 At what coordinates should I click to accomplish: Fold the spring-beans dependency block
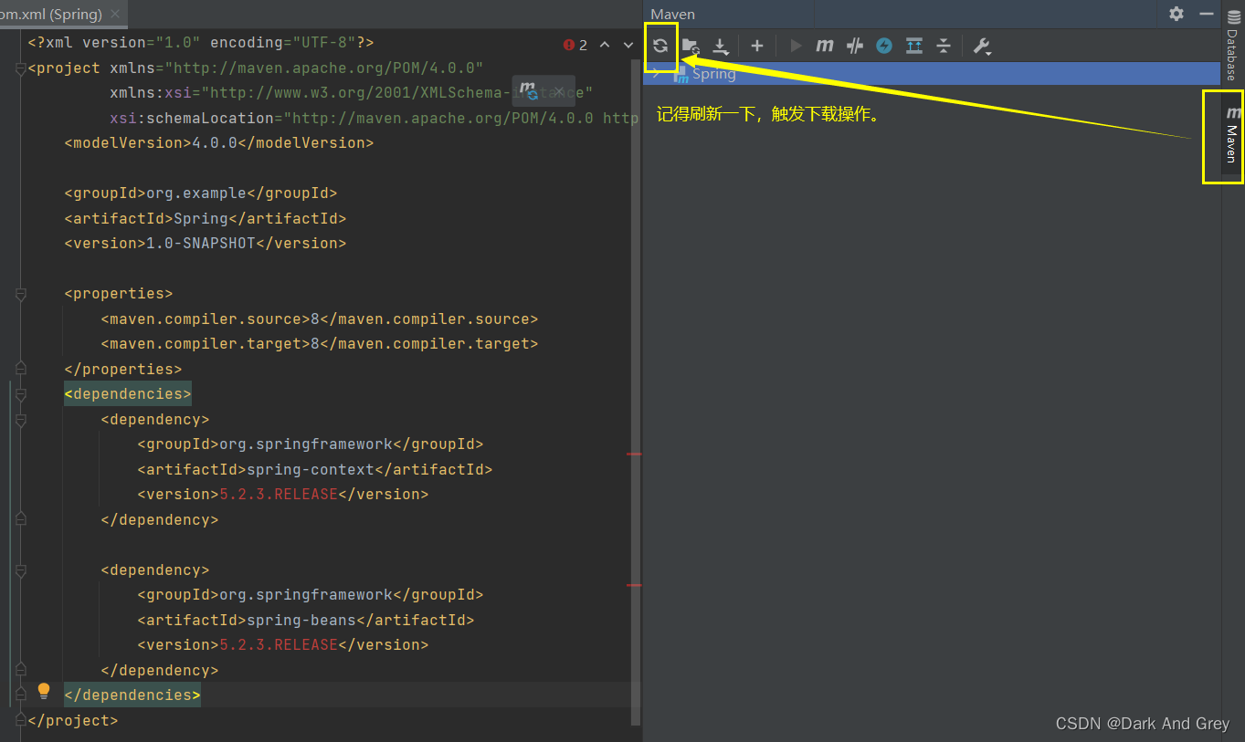tap(21, 570)
